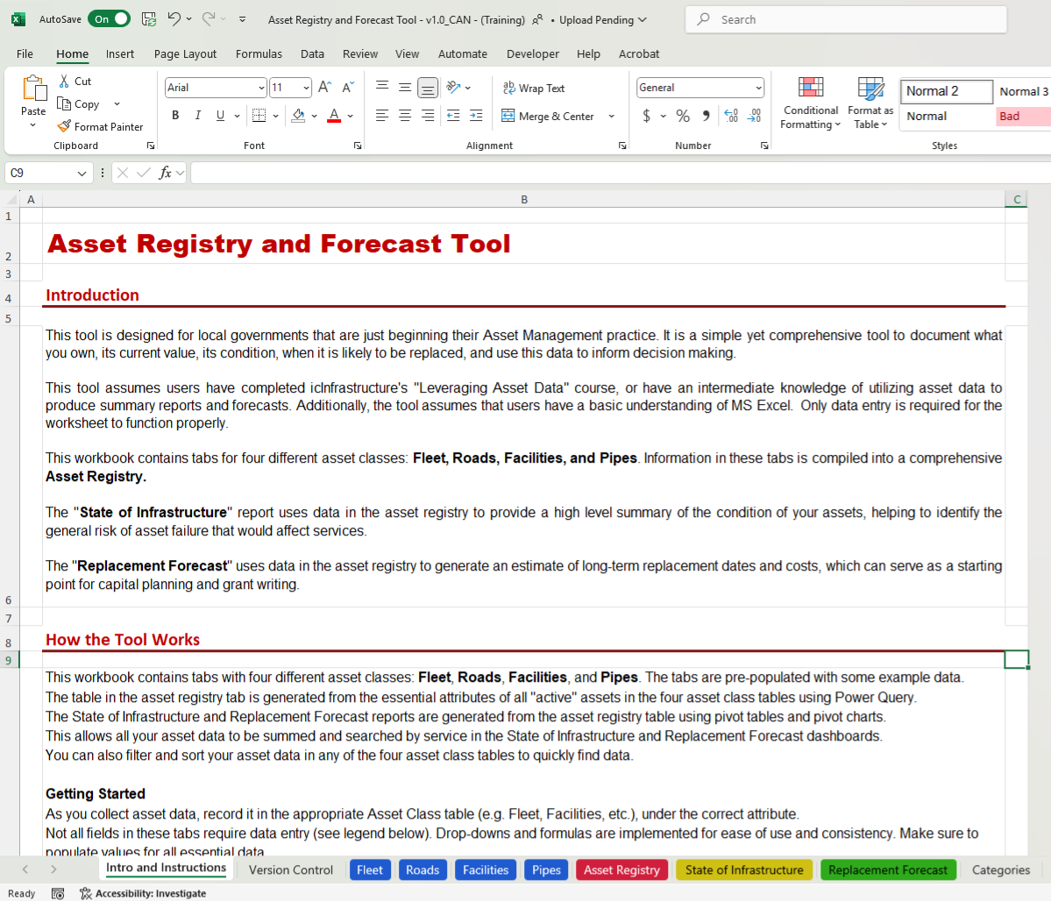The image size is (1051, 901).
Task: Open the Arial font name dropdown
Action: (261, 88)
